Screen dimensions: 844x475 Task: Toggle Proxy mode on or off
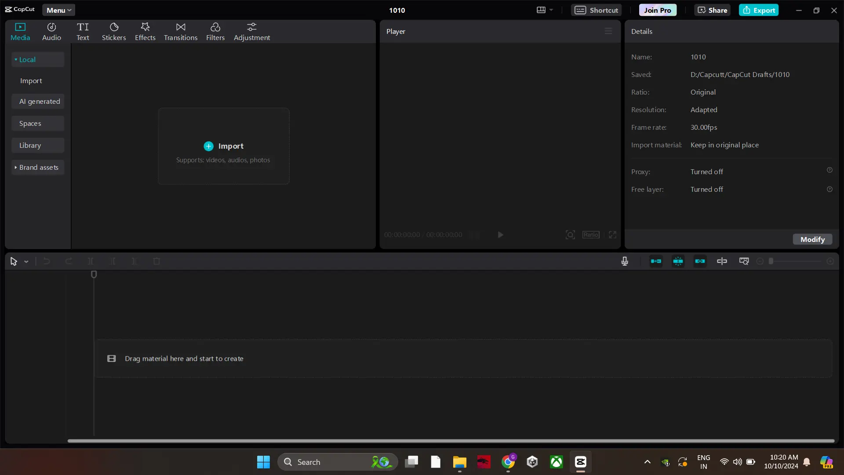(707, 171)
